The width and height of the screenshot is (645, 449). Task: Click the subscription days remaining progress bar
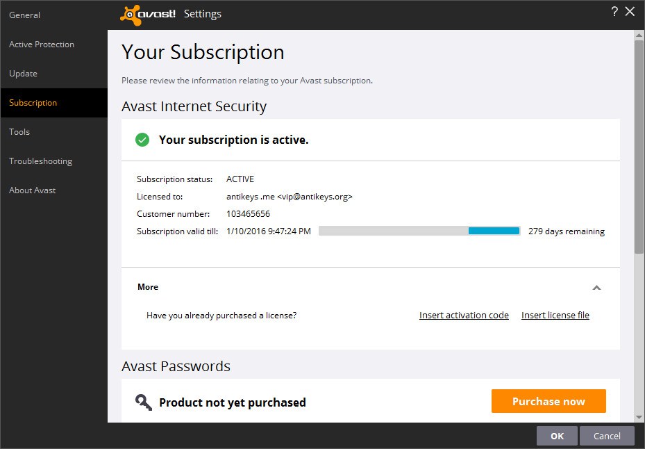(x=419, y=231)
